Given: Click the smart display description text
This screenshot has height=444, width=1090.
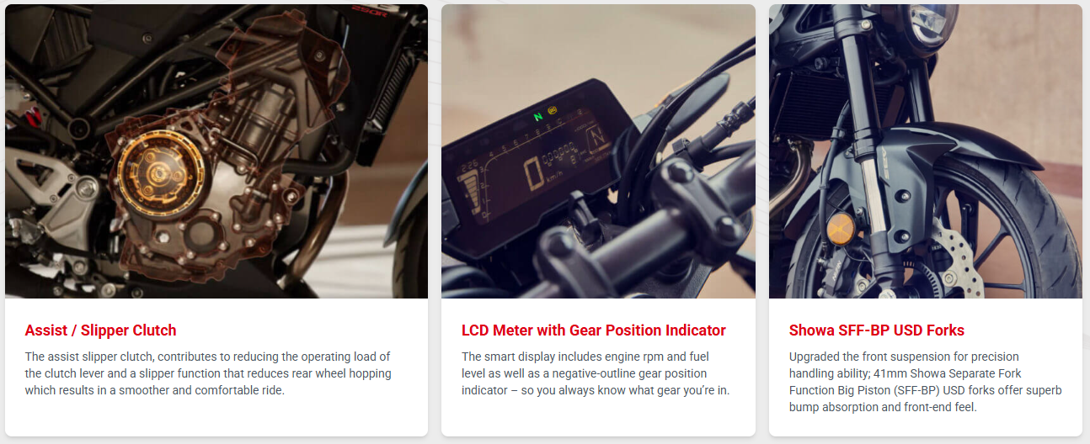Looking at the screenshot, I should [596, 373].
